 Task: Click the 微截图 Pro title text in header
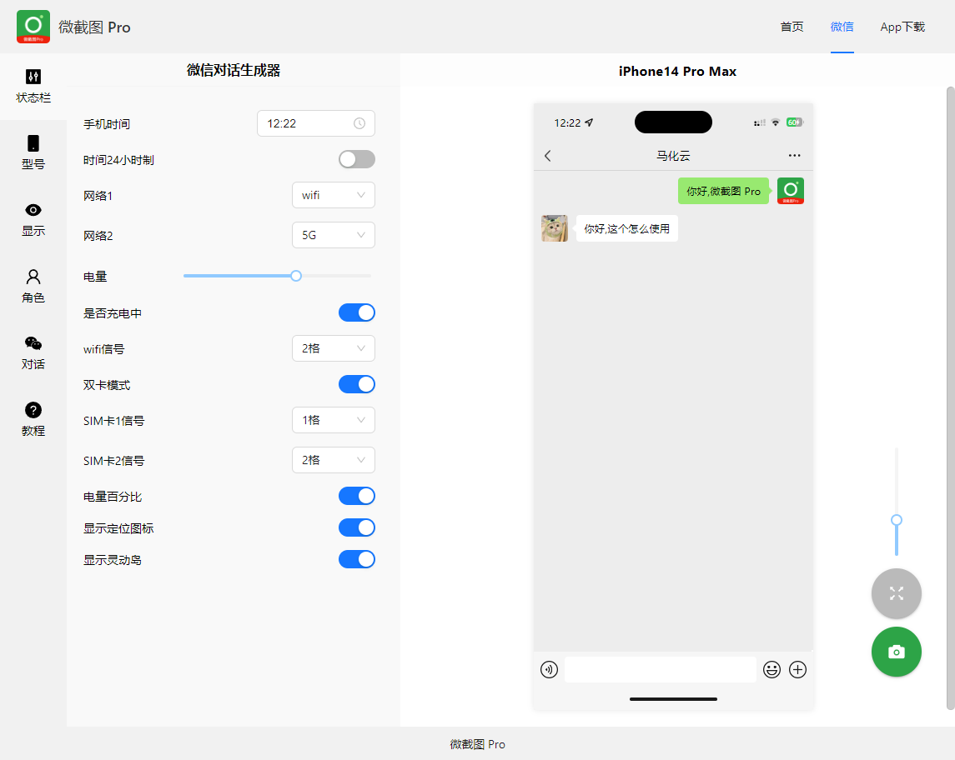click(x=94, y=27)
